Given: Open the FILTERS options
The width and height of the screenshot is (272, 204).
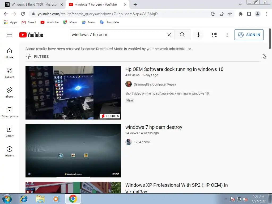Looking at the screenshot, I should tap(37, 57).
